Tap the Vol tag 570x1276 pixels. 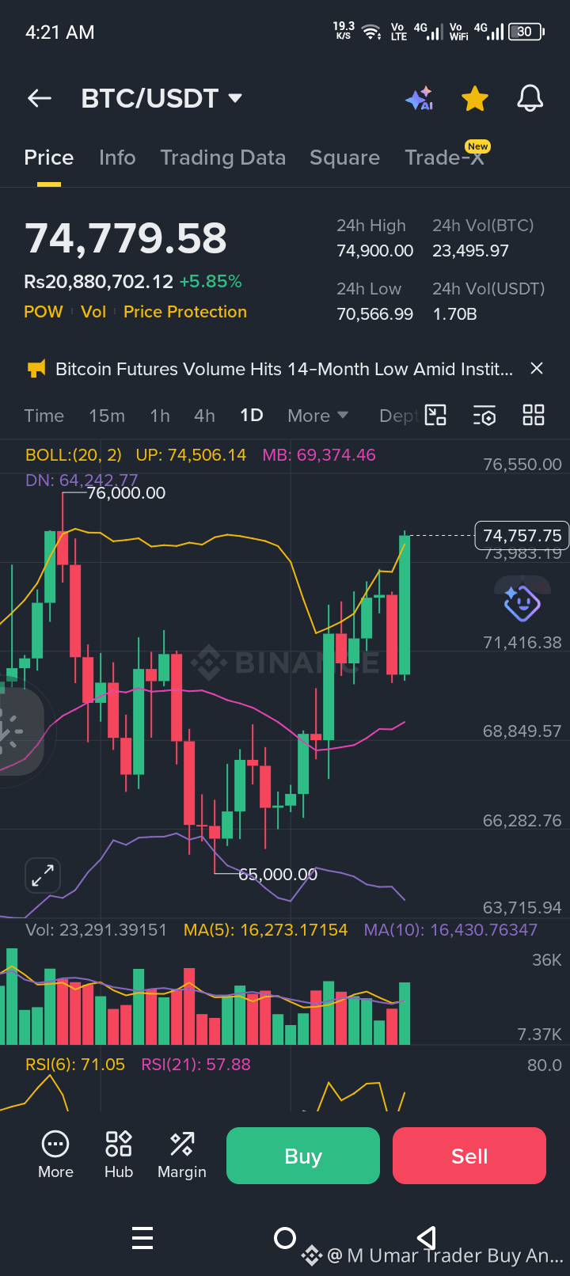pyautogui.click(x=93, y=312)
